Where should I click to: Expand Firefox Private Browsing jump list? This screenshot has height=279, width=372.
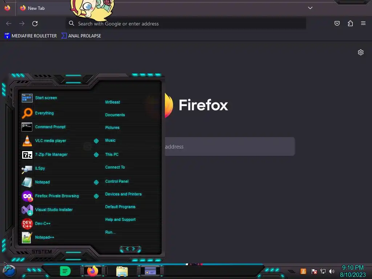coord(96,196)
